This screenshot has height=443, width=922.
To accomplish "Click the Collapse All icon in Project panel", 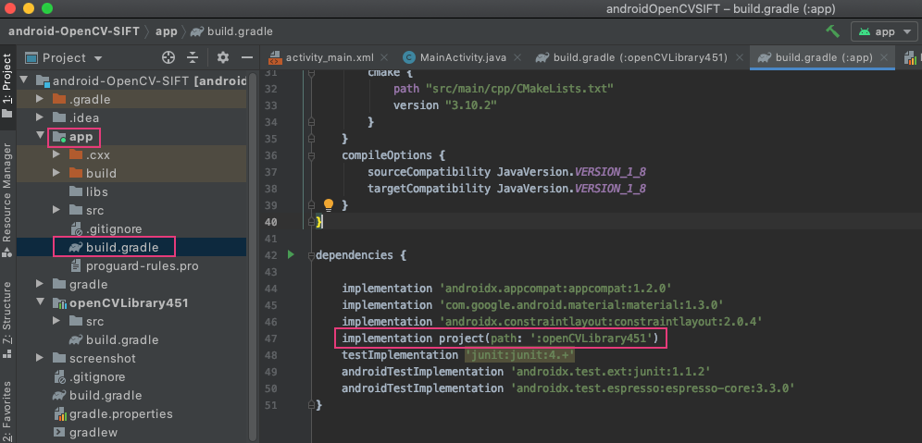I will coord(193,57).
